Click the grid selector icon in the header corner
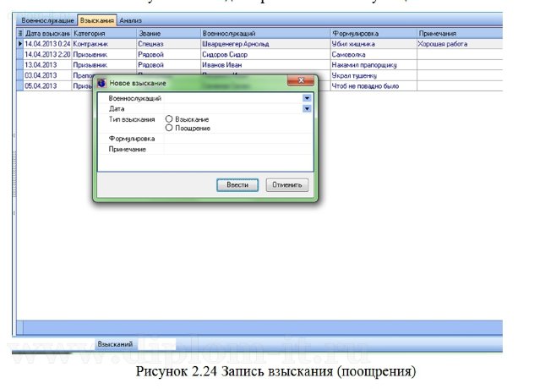The height and width of the screenshot is (389, 540). [x=20, y=34]
